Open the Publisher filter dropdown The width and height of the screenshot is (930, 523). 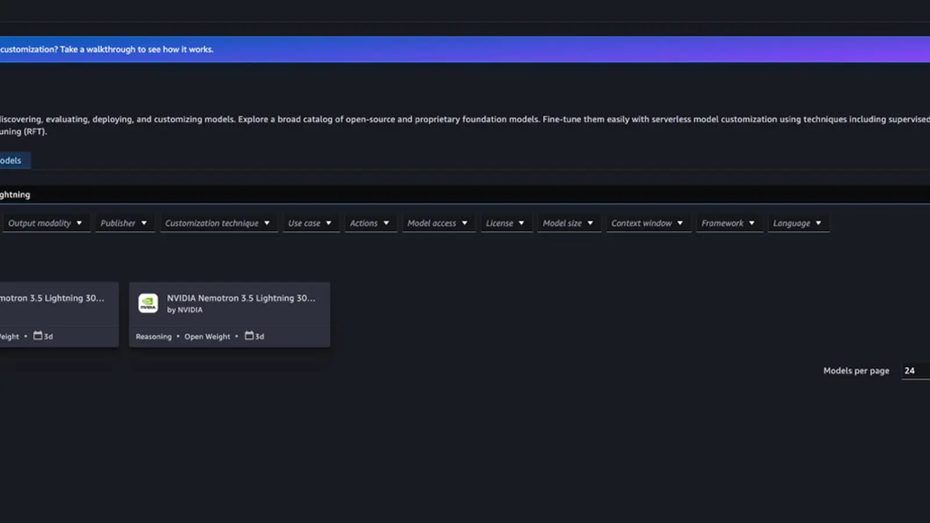(124, 223)
